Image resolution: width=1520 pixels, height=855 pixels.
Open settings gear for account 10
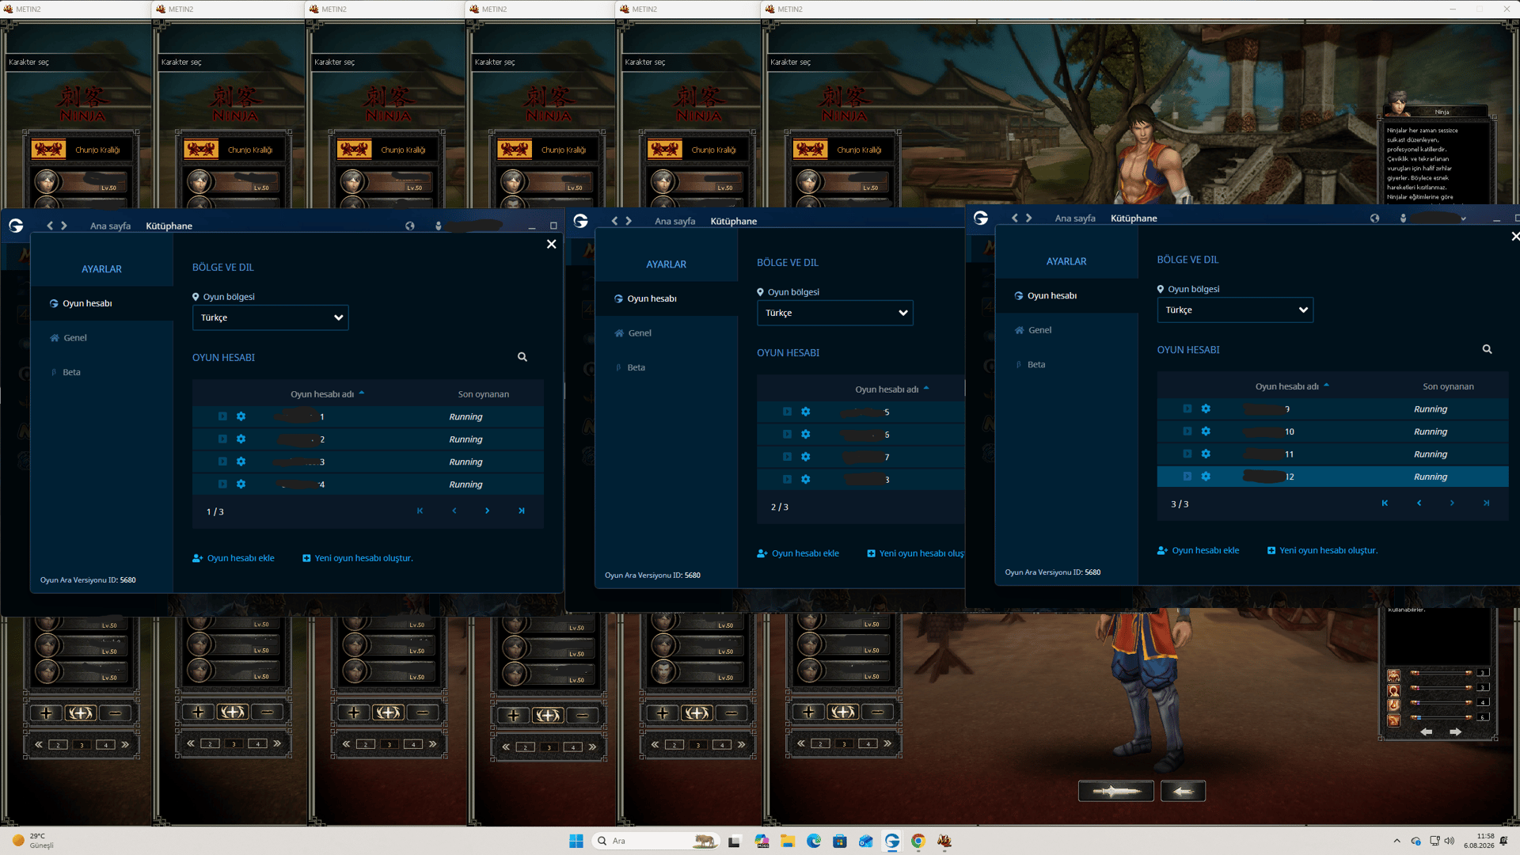tap(1206, 431)
